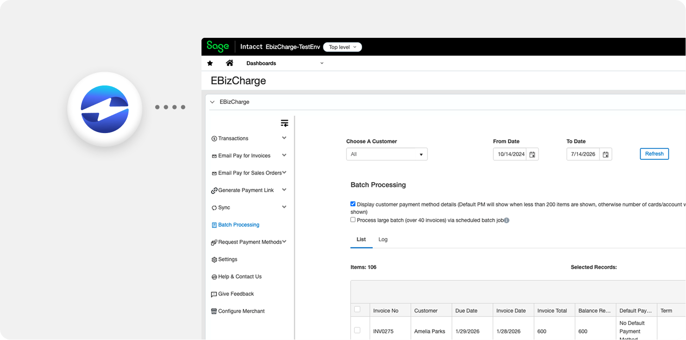Open Batch Processing in sidebar
The image size is (686, 340).
click(239, 225)
